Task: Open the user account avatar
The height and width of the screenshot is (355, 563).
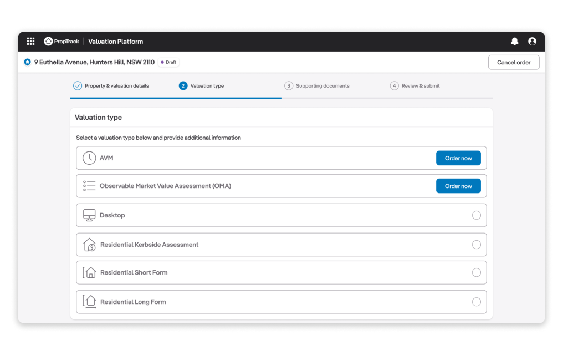Action: (532, 41)
